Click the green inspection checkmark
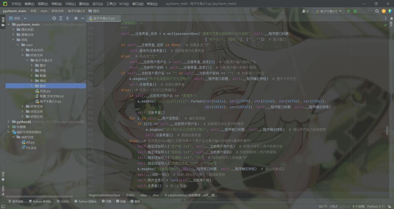 (x=385, y=25)
